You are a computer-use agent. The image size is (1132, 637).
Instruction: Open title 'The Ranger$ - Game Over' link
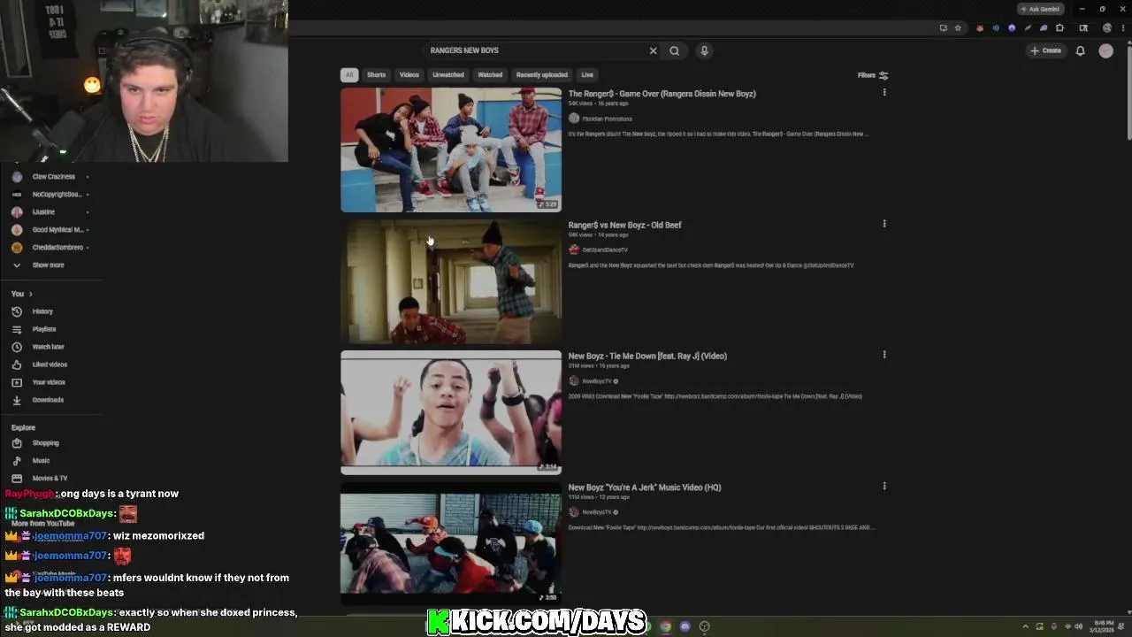point(662,94)
